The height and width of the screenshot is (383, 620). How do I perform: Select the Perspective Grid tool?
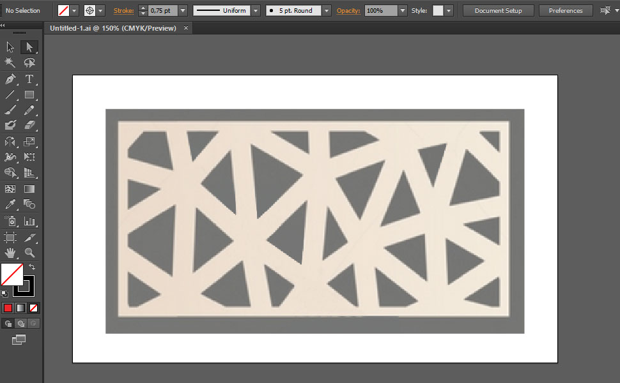coord(29,172)
